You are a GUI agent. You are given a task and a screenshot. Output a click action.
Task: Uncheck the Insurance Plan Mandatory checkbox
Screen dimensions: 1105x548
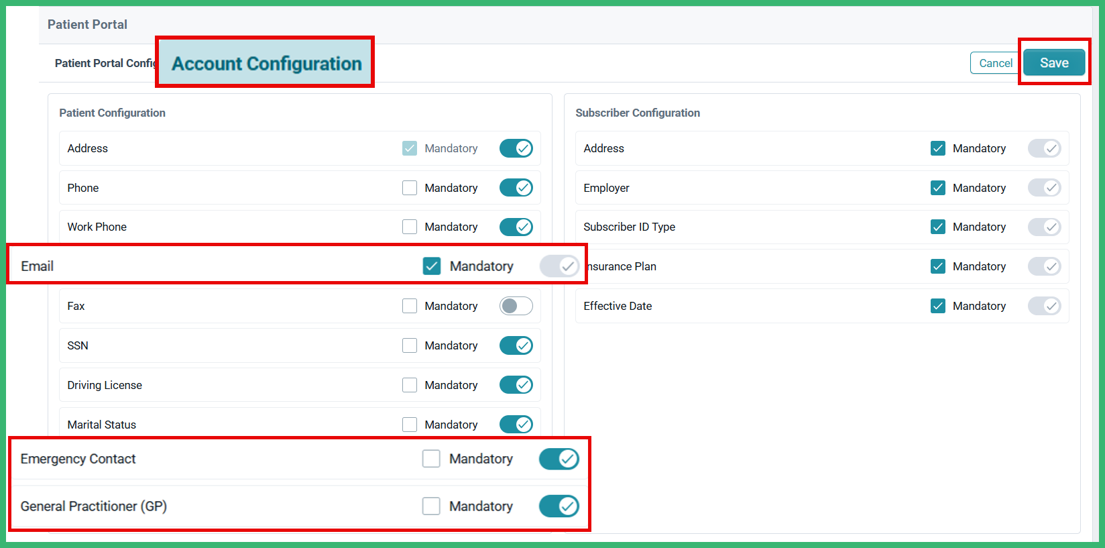click(938, 266)
